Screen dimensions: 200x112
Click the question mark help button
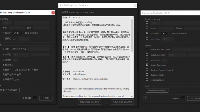pyautogui.click(x=145, y=98)
